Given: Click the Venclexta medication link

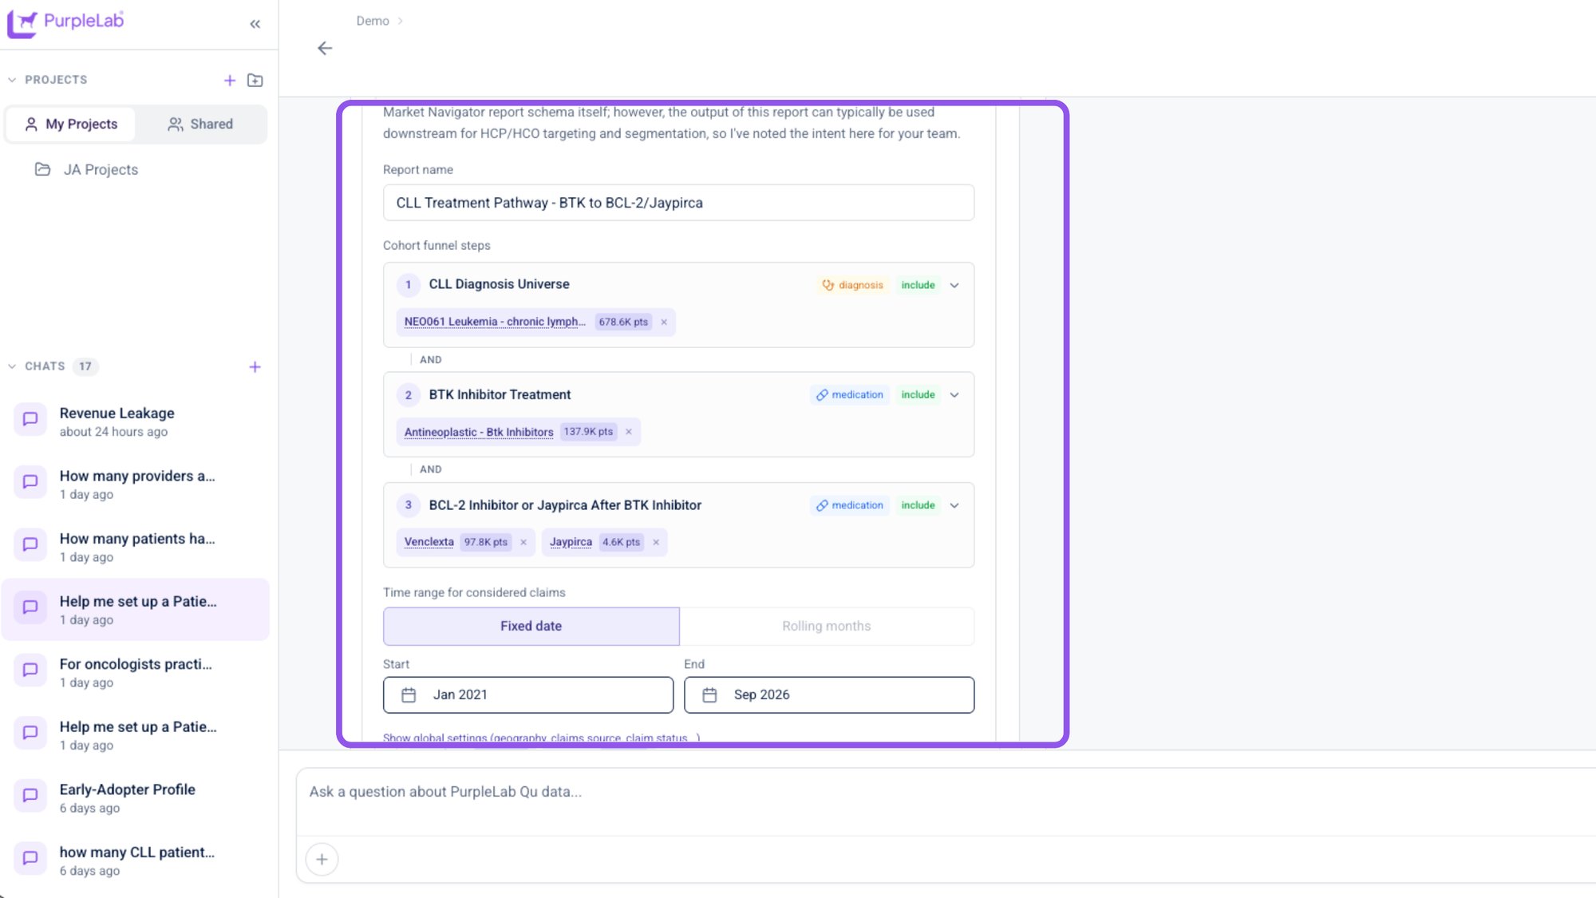Looking at the screenshot, I should tap(429, 542).
